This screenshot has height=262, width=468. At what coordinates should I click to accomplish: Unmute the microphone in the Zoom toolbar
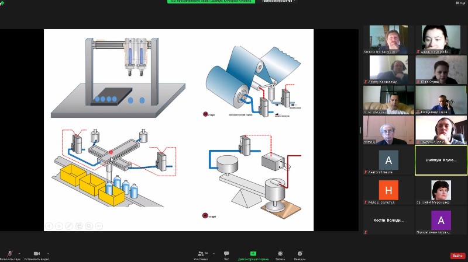coord(10,254)
